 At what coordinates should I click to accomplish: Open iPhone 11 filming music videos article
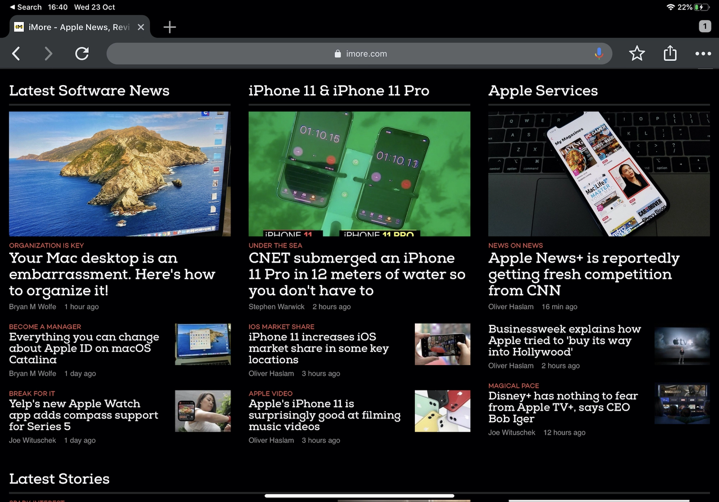[x=325, y=415]
